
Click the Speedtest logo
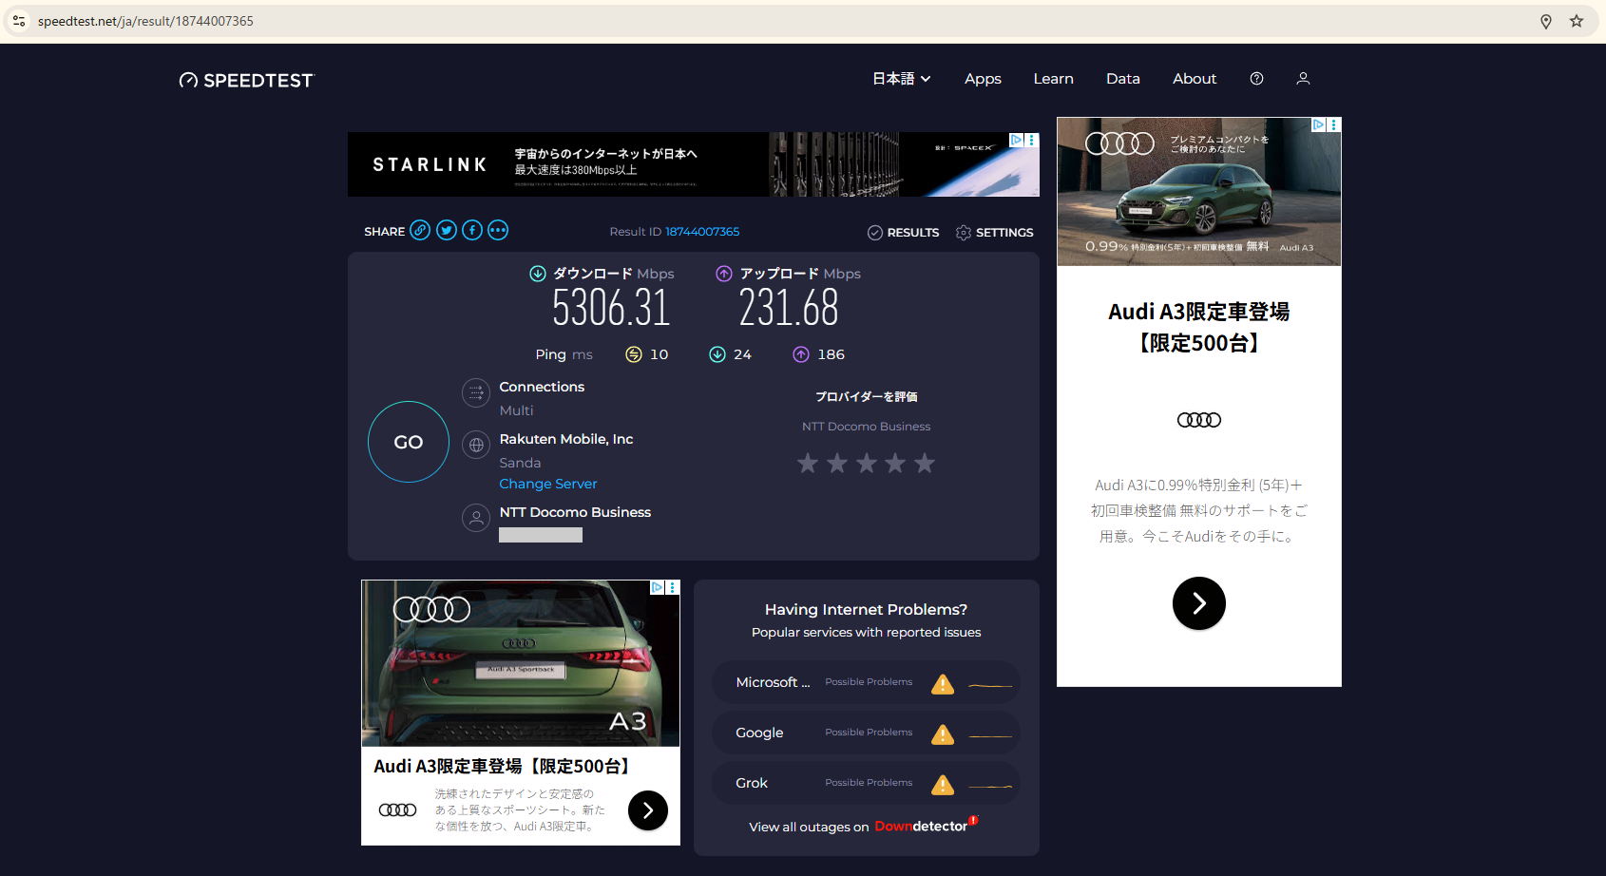pyautogui.click(x=247, y=80)
